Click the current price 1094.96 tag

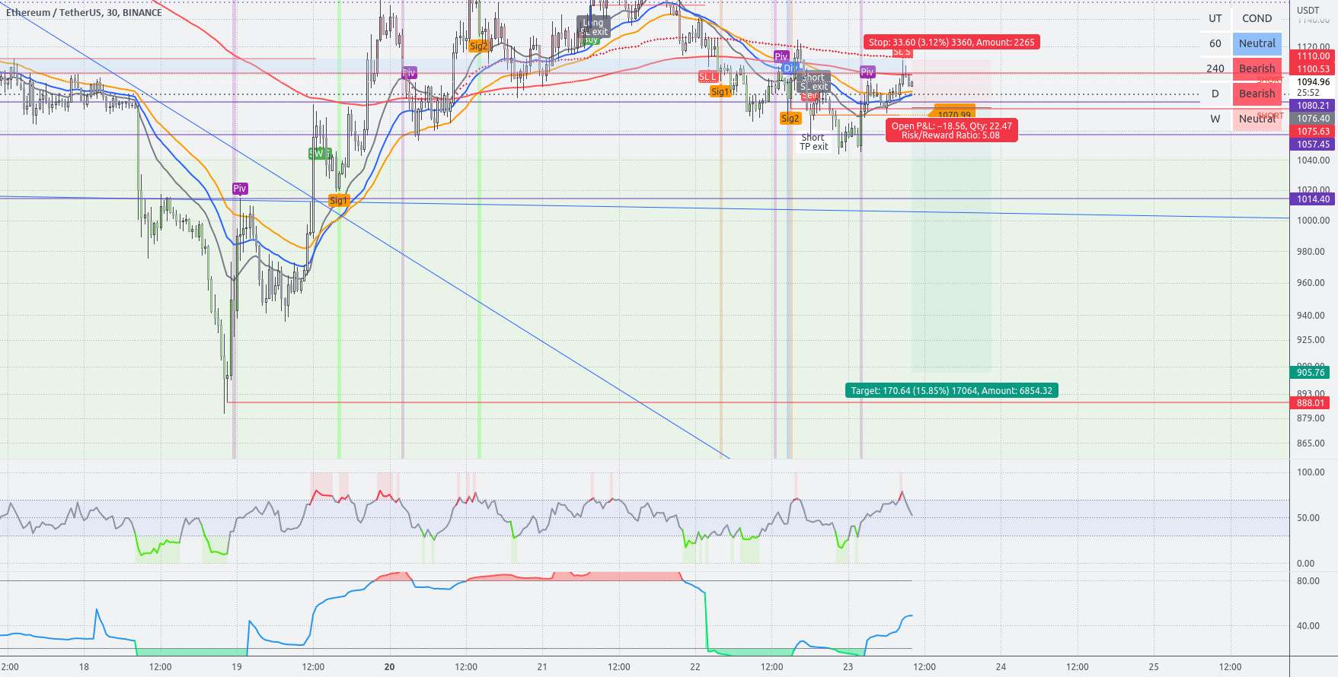pos(1314,82)
